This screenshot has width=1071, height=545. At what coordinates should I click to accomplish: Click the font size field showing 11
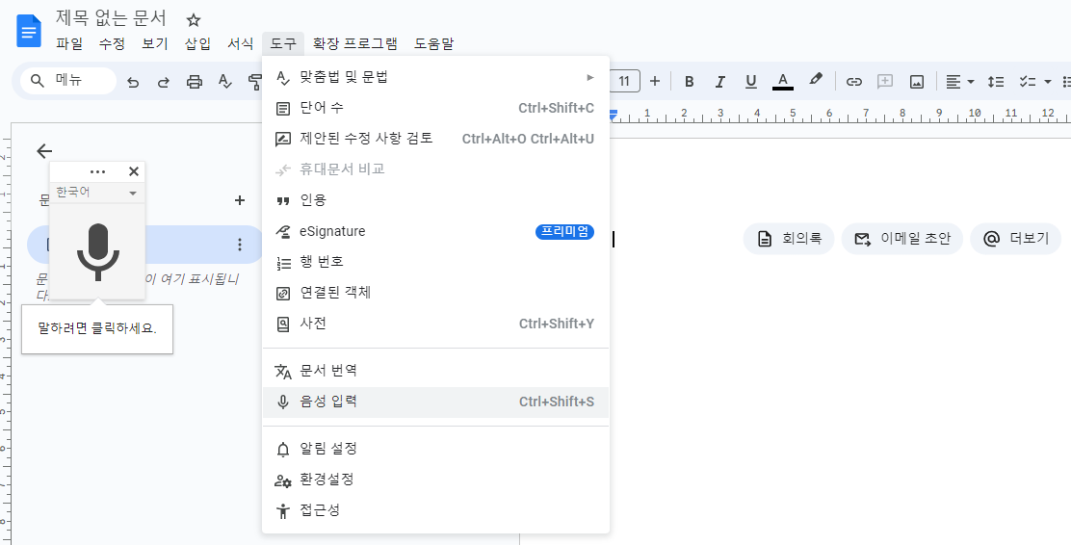pyautogui.click(x=624, y=81)
